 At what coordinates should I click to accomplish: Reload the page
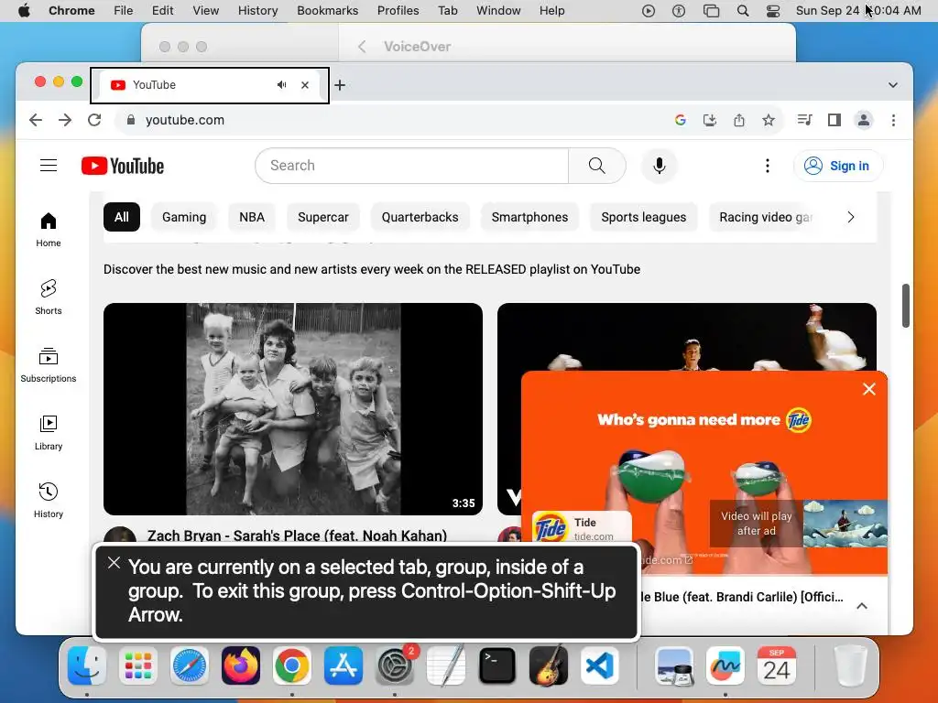[94, 120]
